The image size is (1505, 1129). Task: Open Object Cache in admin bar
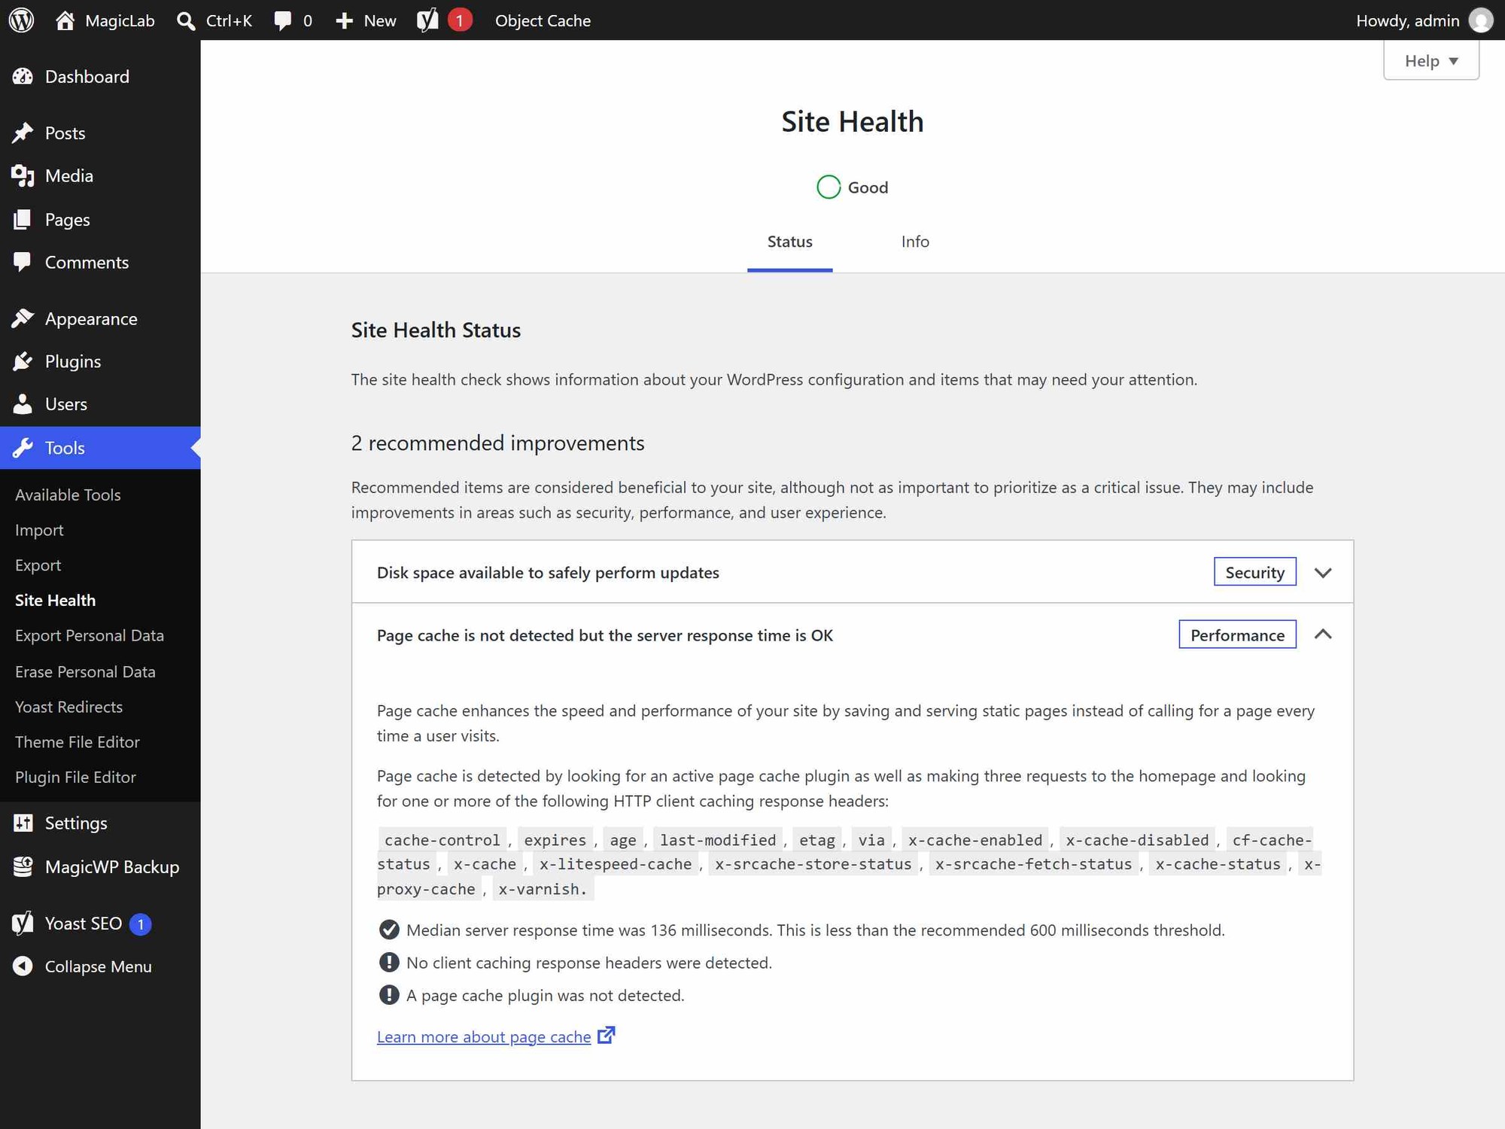(543, 21)
